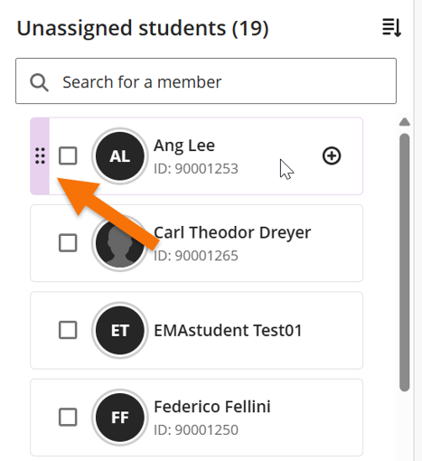422x461 pixels.
Task: Tick Carl Theodor Dreyer's checkbox
Action: click(68, 243)
